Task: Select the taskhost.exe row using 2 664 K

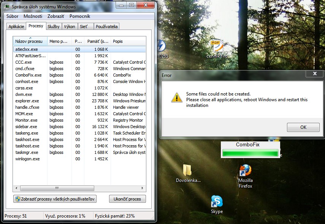Action: [x=79, y=139]
